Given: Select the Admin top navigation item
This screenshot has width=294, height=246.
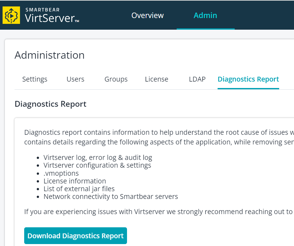Looking at the screenshot, I should coord(205,15).
